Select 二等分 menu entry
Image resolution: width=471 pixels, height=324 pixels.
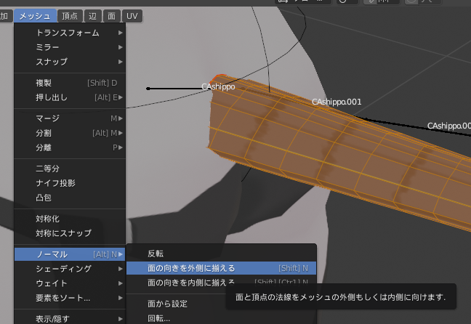pos(70,169)
